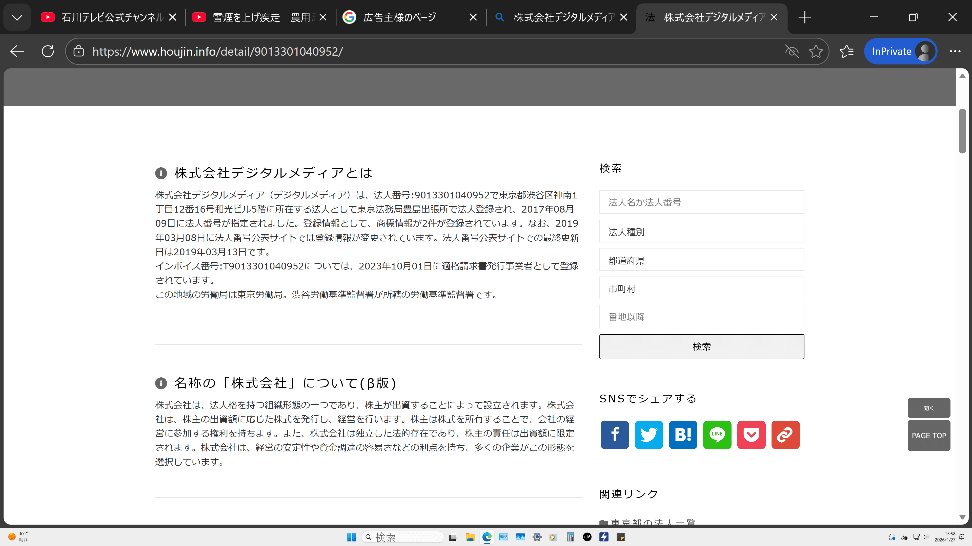This screenshot has width=972, height=546.
Task: Click the 株式会社デジタルメディアとは heading
Action: [273, 173]
